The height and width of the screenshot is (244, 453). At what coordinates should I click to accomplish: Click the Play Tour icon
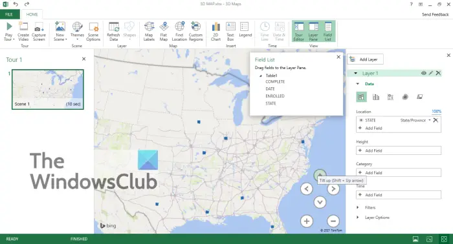pyautogui.click(x=8, y=32)
